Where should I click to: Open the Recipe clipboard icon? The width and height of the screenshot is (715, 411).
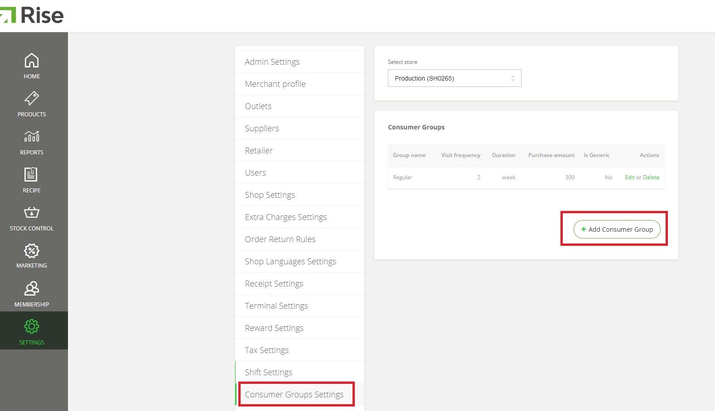pyautogui.click(x=31, y=174)
